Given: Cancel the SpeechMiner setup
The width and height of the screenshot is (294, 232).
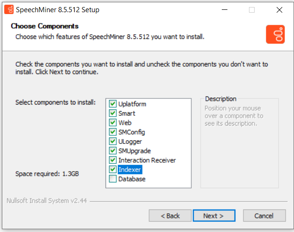Looking at the screenshot, I should coord(264,216).
